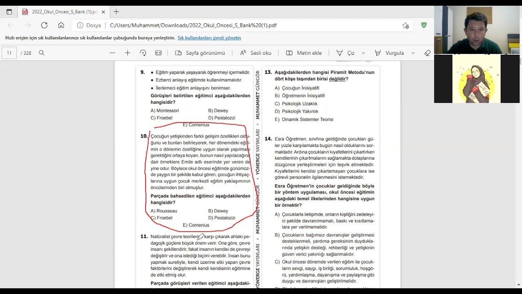
Task: Open the PDF search magnifier
Action: pyautogui.click(x=42, y=53)
